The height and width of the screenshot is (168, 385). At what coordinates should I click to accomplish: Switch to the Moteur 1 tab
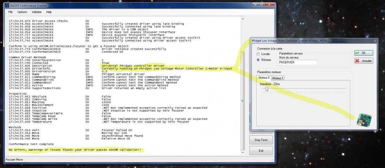point(278,78)
